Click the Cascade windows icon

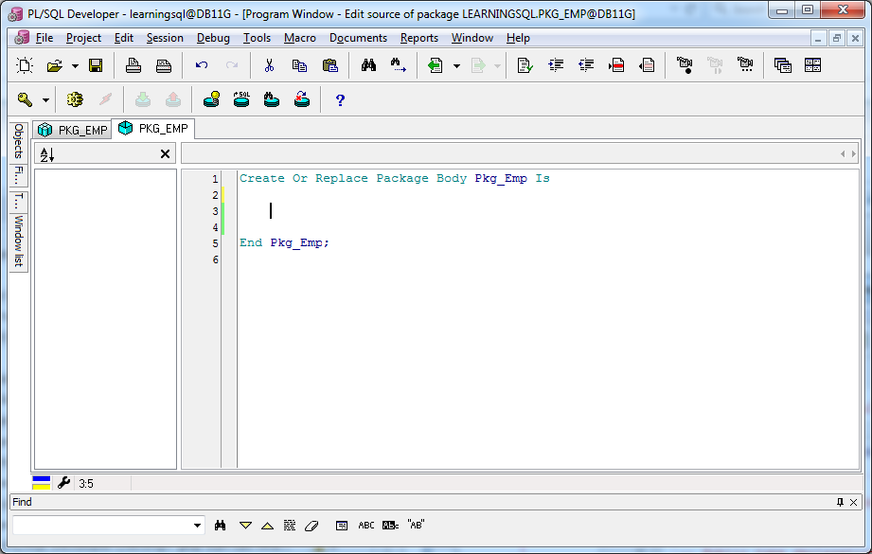(x=782, y=65)
